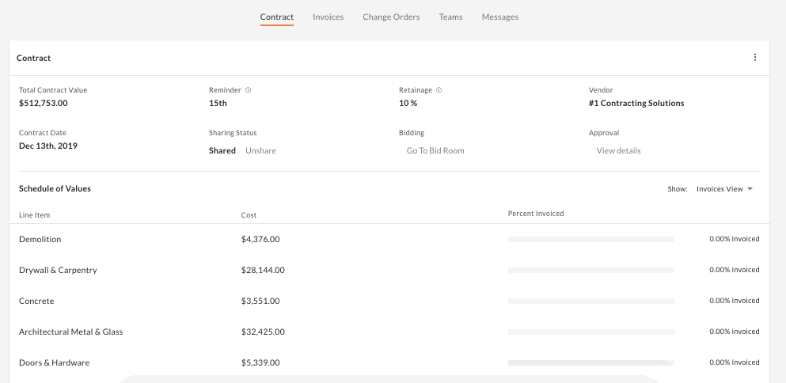Click the Architectural Metal & Glass progress bar
786x383 pixels.
pyautogui.click(x=591, y=332)
